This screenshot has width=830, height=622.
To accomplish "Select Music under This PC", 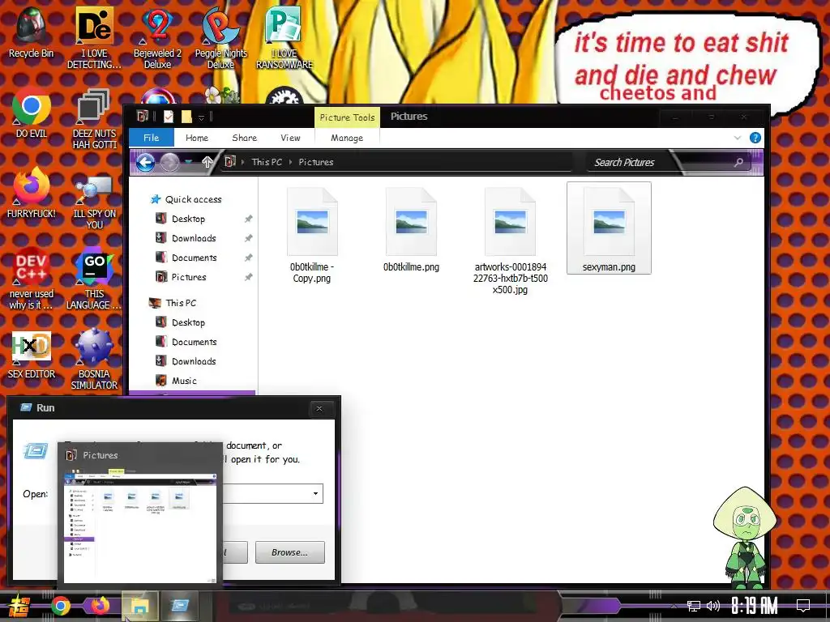I will 184,381.
